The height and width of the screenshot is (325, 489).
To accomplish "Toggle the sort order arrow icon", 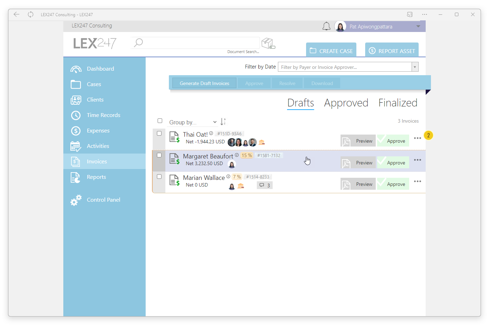I will pyautogui.click(x=223, y=122).
